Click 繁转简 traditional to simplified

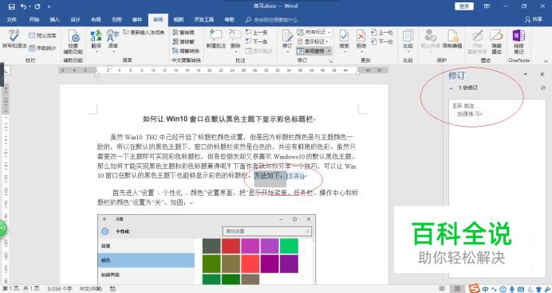click(x=183, y=33)
